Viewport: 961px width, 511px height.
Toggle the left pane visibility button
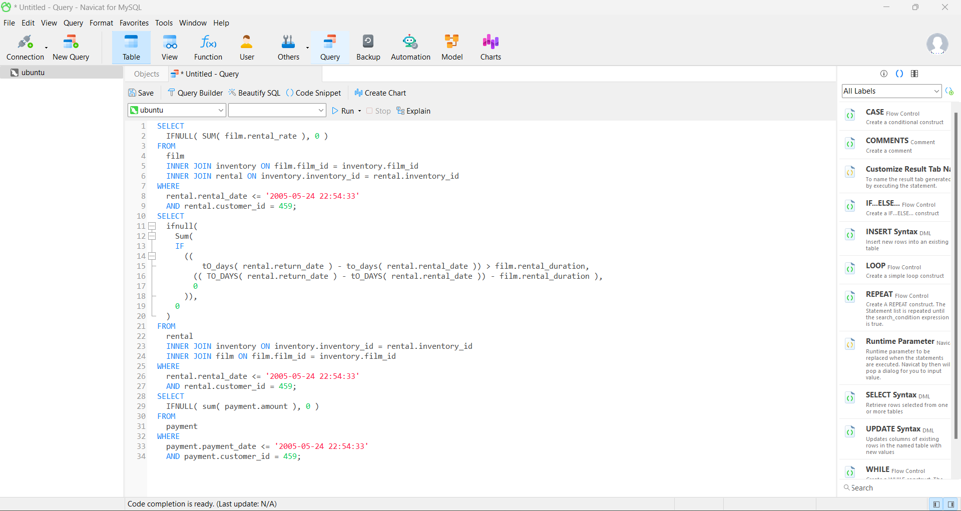point(936,504)
